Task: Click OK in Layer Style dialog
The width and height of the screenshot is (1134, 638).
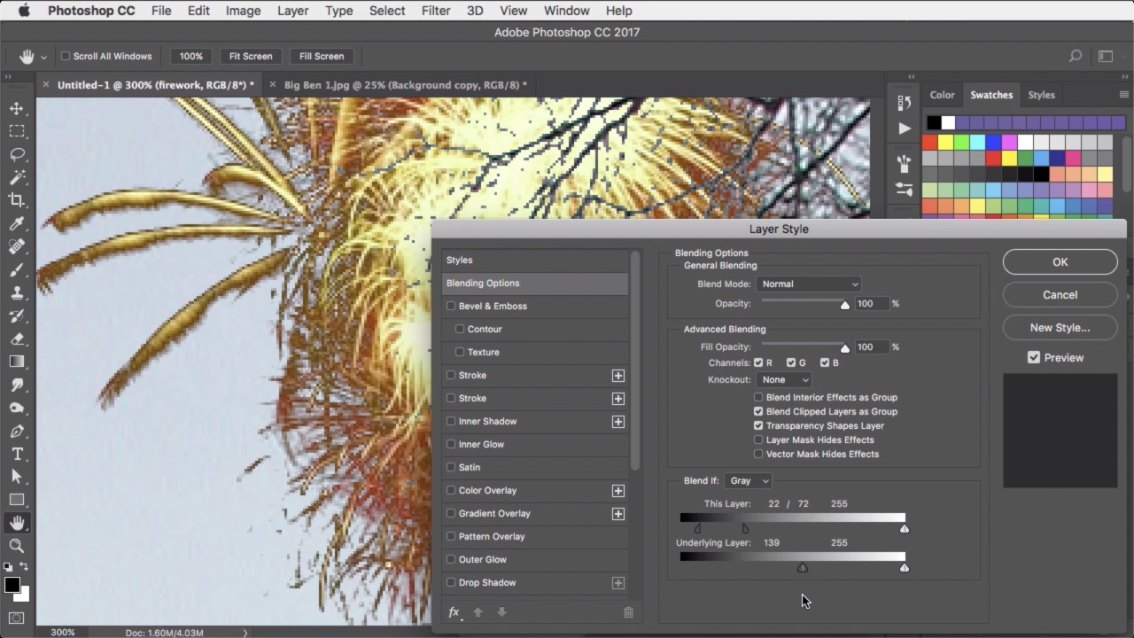Action: 1060,261
